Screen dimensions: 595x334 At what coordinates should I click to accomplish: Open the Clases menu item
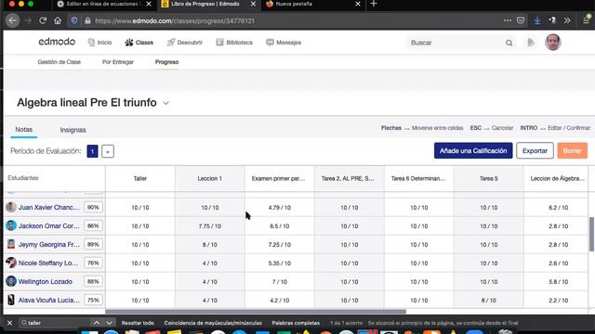click(x=139, y=43)
